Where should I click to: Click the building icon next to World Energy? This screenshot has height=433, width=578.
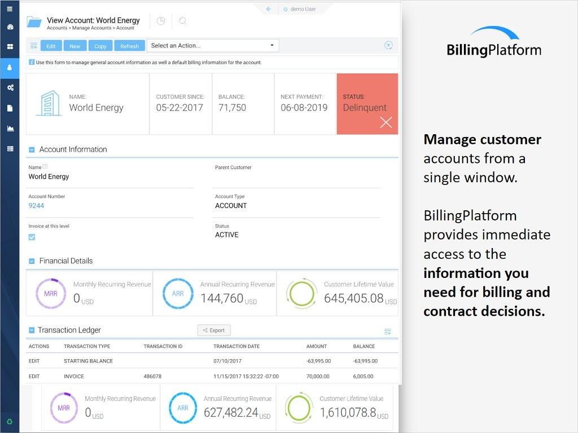click(49, 103)
